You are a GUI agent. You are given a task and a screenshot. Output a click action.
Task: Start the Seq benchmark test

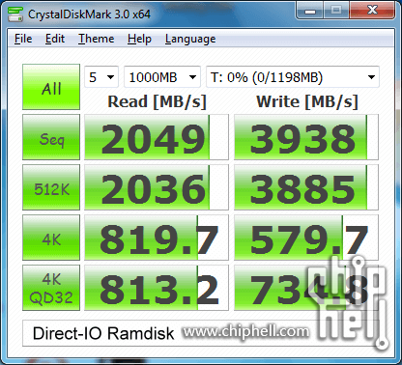51,137
